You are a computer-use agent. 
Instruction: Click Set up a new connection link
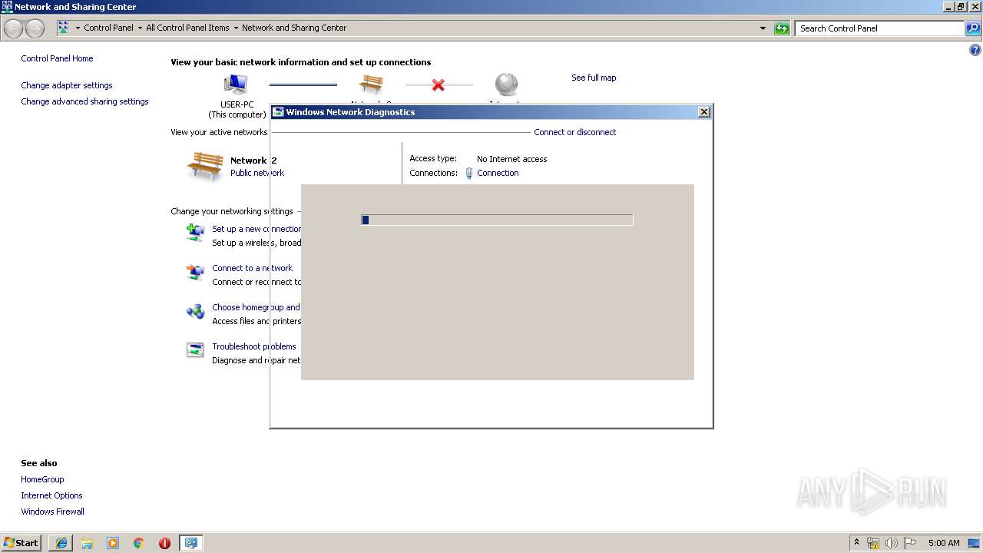[x=257, y=229]
